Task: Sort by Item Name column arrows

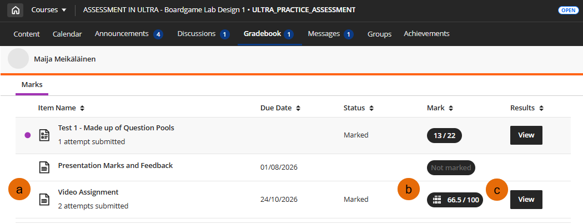Action: point(82,109)
